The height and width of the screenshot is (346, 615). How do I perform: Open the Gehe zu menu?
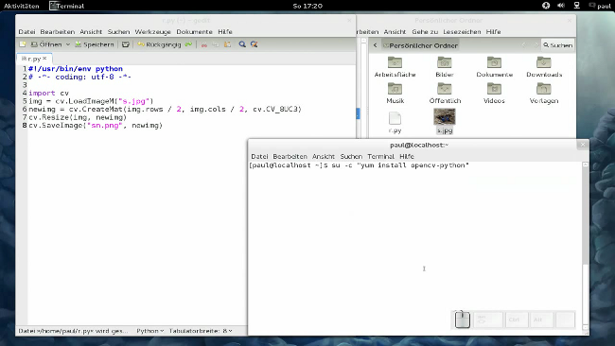425,32
